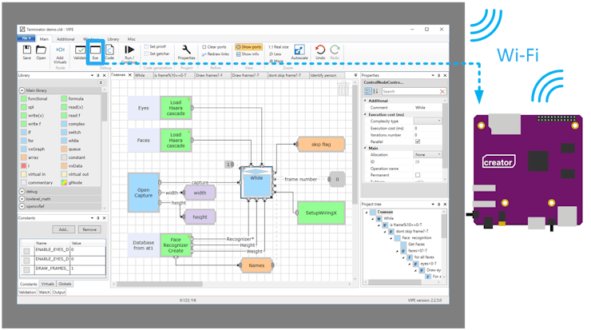The height and width of the screenshot is (330, 591).
Task: Collapse the While node in Project tree
Action: 373,218
